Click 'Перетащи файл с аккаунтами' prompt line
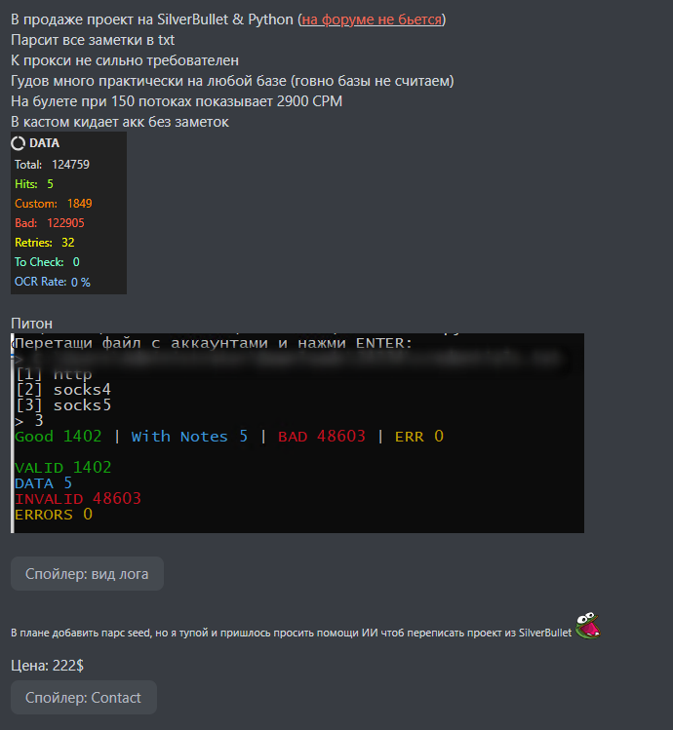 click(214, 344)
